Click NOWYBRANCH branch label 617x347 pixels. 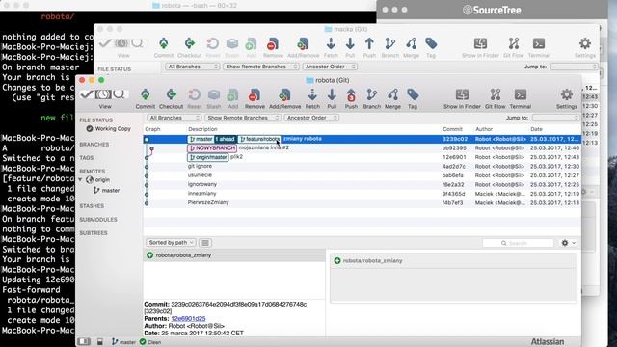pyautogui.click(x=212, y=147)
